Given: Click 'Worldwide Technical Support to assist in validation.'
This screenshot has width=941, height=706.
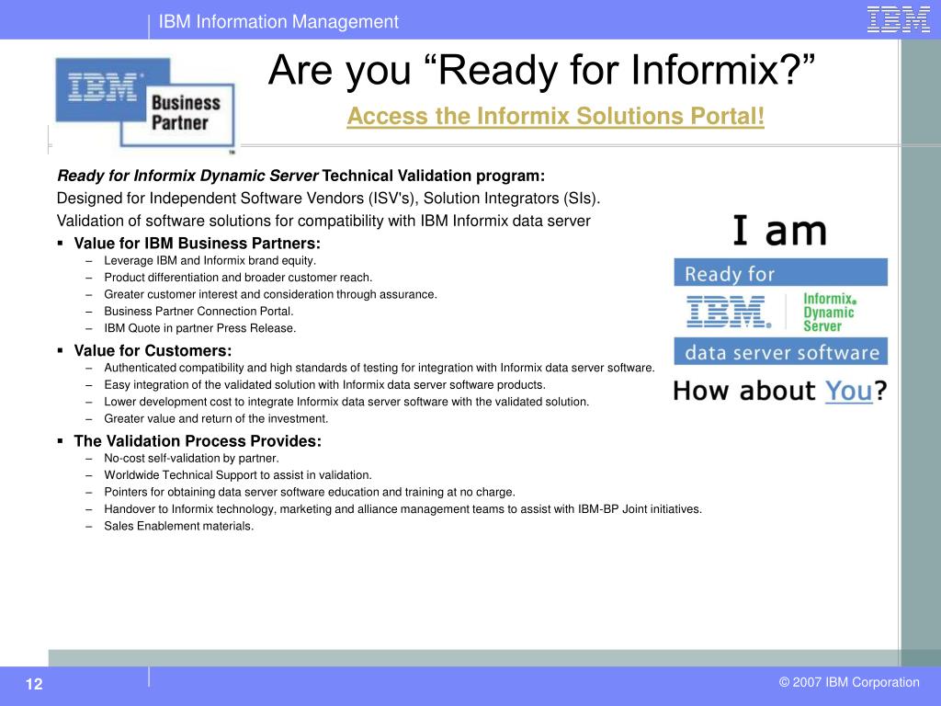Looking at the screenshot, I should 238,475.
